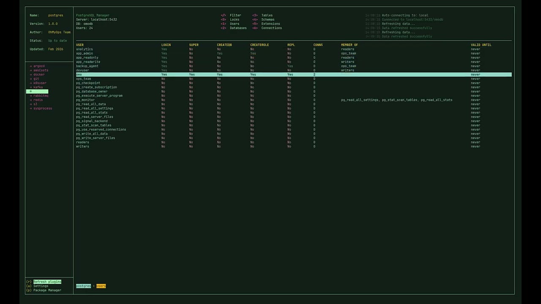Click the VALID UNTIL column header
Screen dimensions: 541x304
click(481, 45)
